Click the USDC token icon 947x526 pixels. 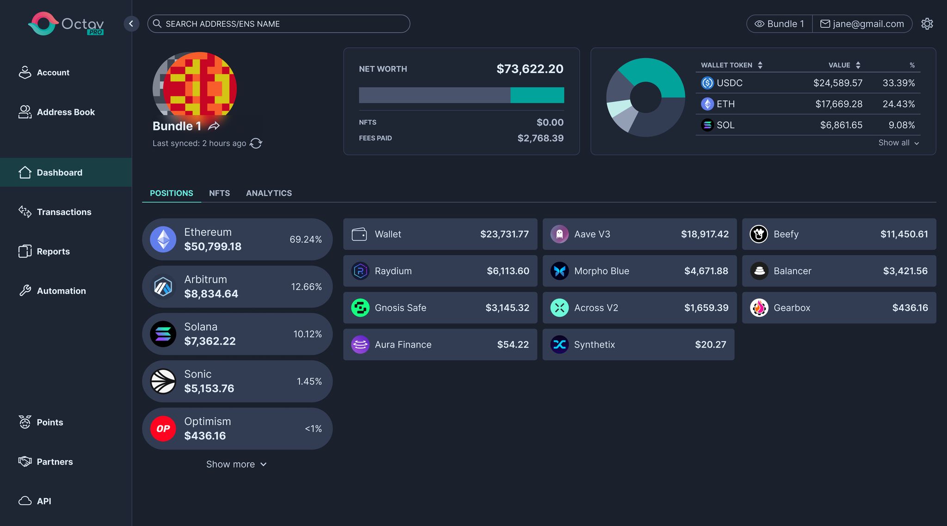click(707, 83)
